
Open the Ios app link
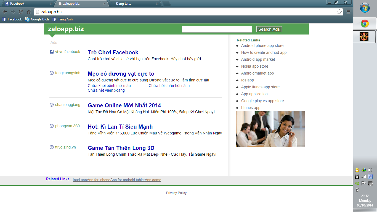pos(248,80)
